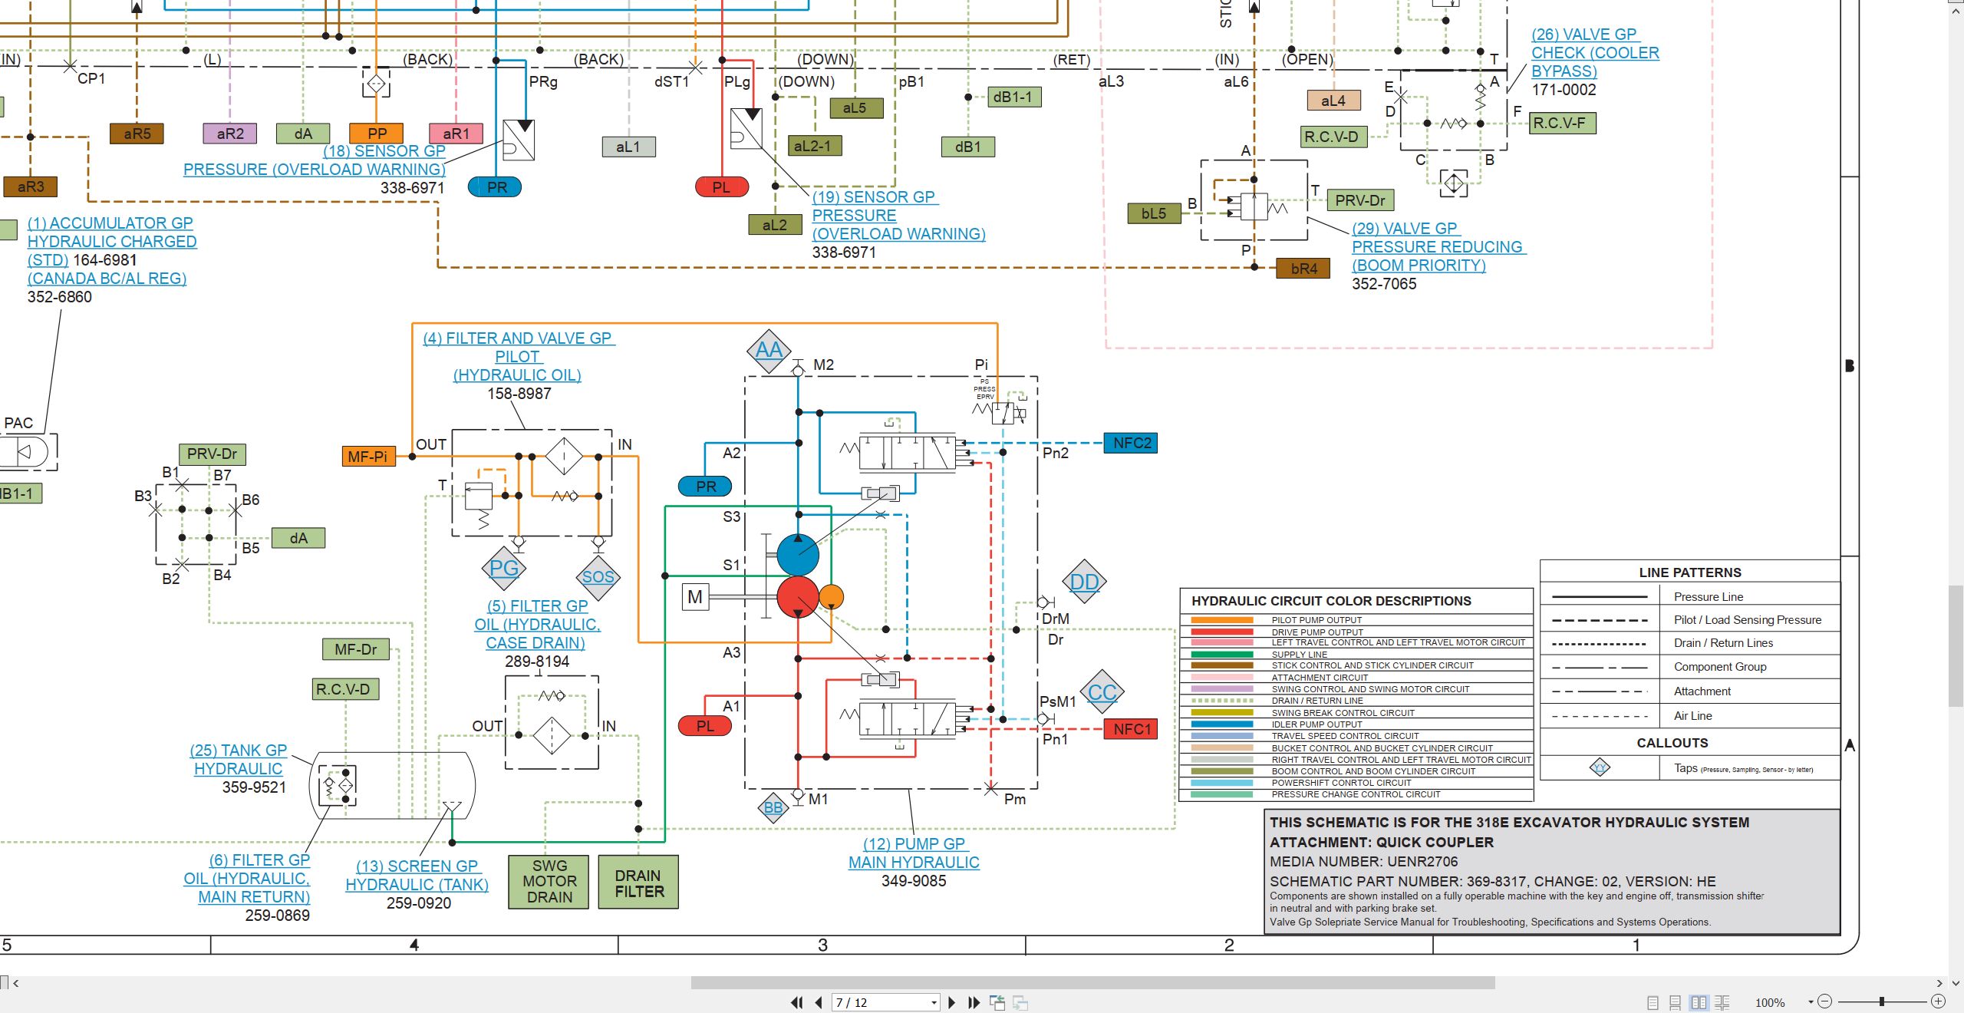Click IDLER PUMP OUTPUT blue legend swatch
This screenshot has height=1013, width=1964.
tap(1221, 724)
